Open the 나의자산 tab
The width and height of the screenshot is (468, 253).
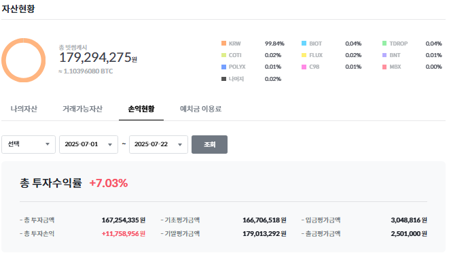pos(24,109)
